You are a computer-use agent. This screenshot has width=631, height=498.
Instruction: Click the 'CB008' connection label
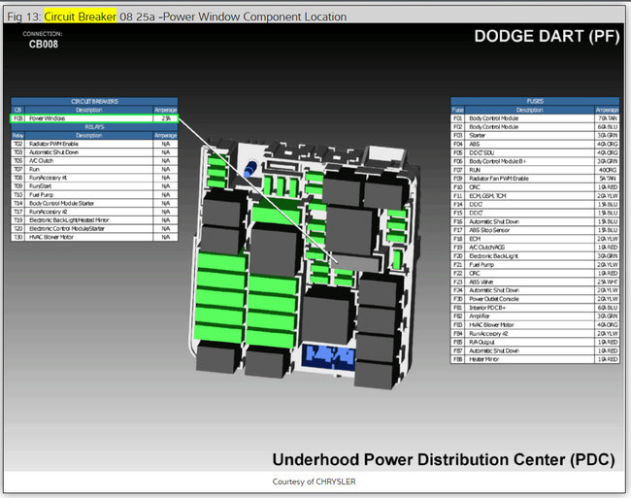(44, 45)
